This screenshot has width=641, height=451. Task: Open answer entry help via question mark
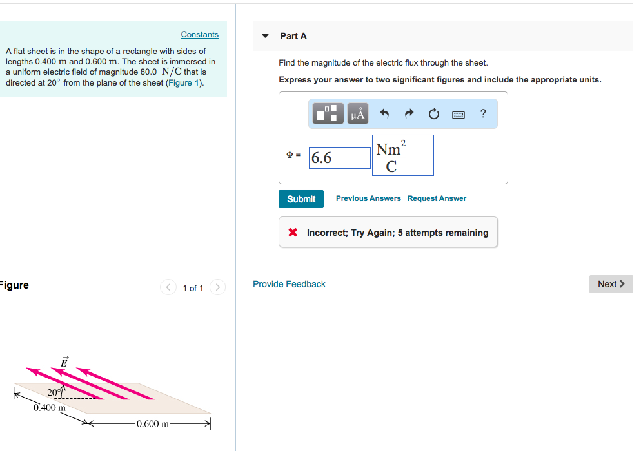[482, 113]
